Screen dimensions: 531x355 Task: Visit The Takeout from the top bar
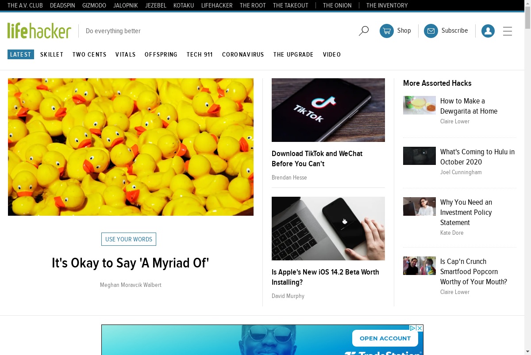tap(291, 5)
